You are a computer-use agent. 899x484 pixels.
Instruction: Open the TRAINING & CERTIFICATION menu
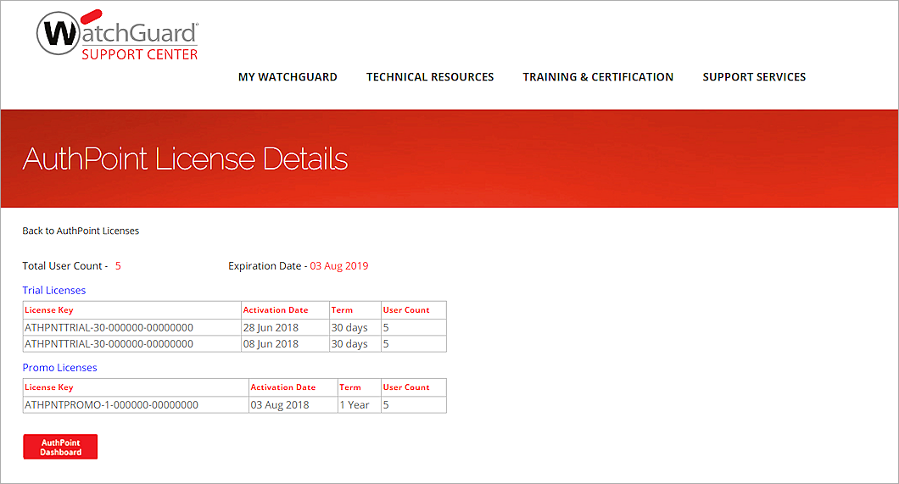[598, 77]
